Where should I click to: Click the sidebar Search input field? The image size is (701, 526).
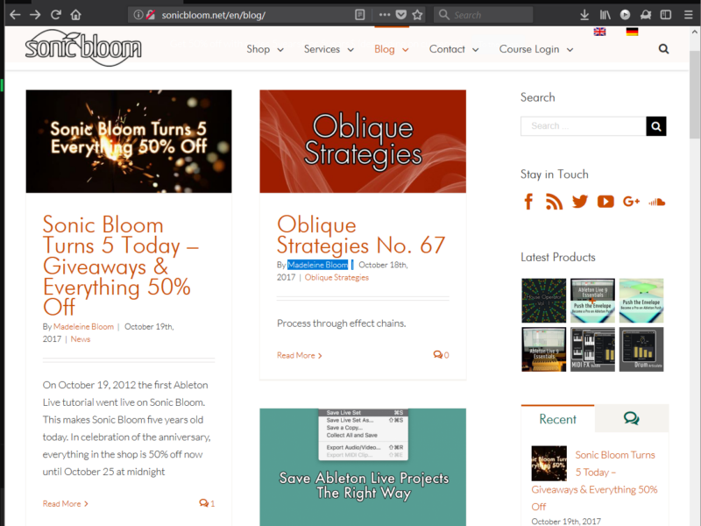coord(583,126)
